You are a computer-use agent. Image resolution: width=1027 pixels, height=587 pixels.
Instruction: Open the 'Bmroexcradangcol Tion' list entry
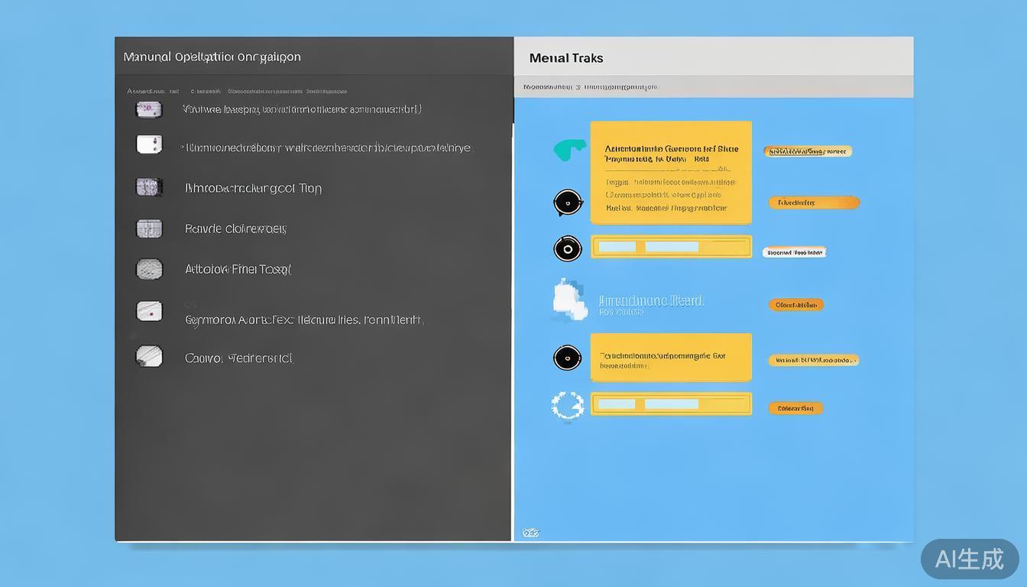253,188
